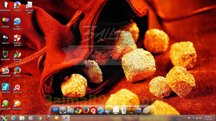Show hidden system tray icons
This screenshot has height=121, width=216.
185,118
